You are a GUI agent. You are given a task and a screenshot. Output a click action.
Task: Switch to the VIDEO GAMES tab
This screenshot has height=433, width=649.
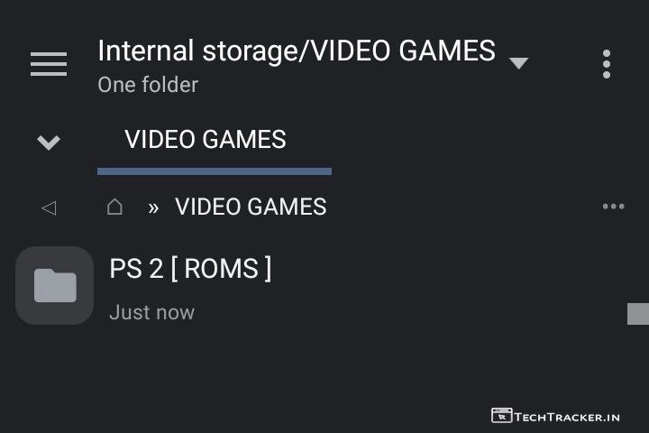coord(206,140)
